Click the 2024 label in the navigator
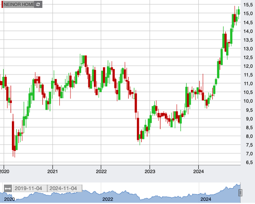Viewport: 255px width, 204px height. pyautogui.click(x=206, y=199)
